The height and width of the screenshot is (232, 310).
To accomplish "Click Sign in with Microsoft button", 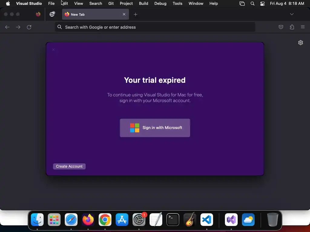I will pyautogui.click(x=155, y=128).
